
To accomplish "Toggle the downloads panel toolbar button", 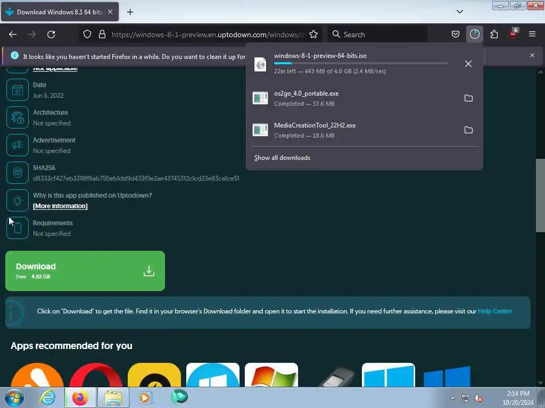I will point(474,34).
